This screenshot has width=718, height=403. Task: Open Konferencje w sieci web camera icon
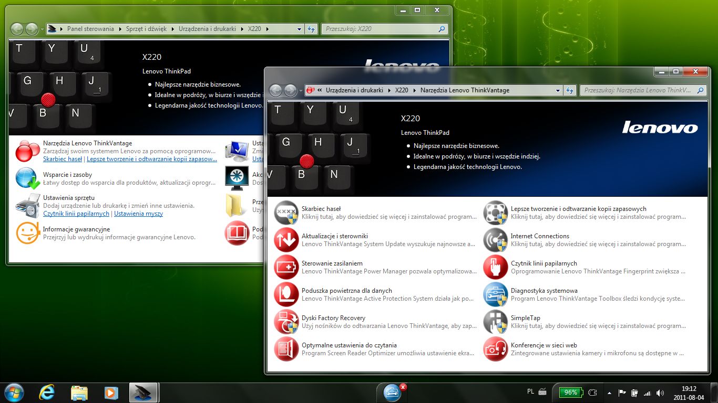point(496,349)
